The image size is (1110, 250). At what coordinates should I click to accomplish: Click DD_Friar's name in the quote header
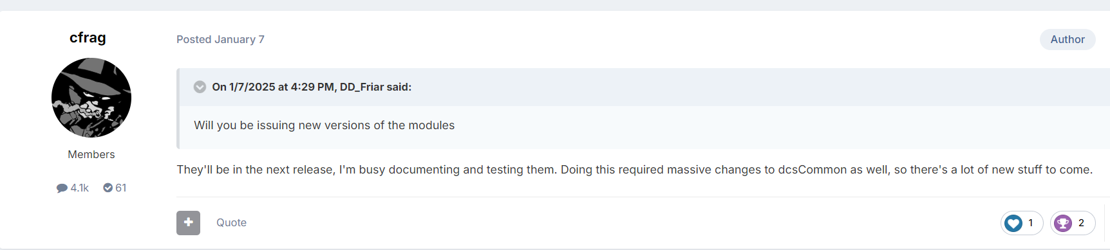tap(362, 87)
